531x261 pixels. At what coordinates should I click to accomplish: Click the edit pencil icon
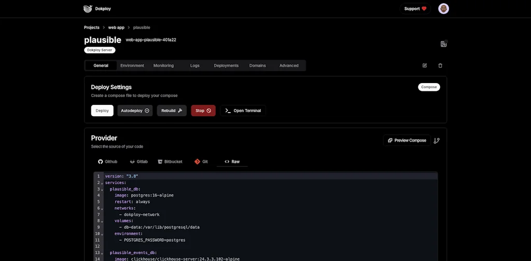coord(425,65)
